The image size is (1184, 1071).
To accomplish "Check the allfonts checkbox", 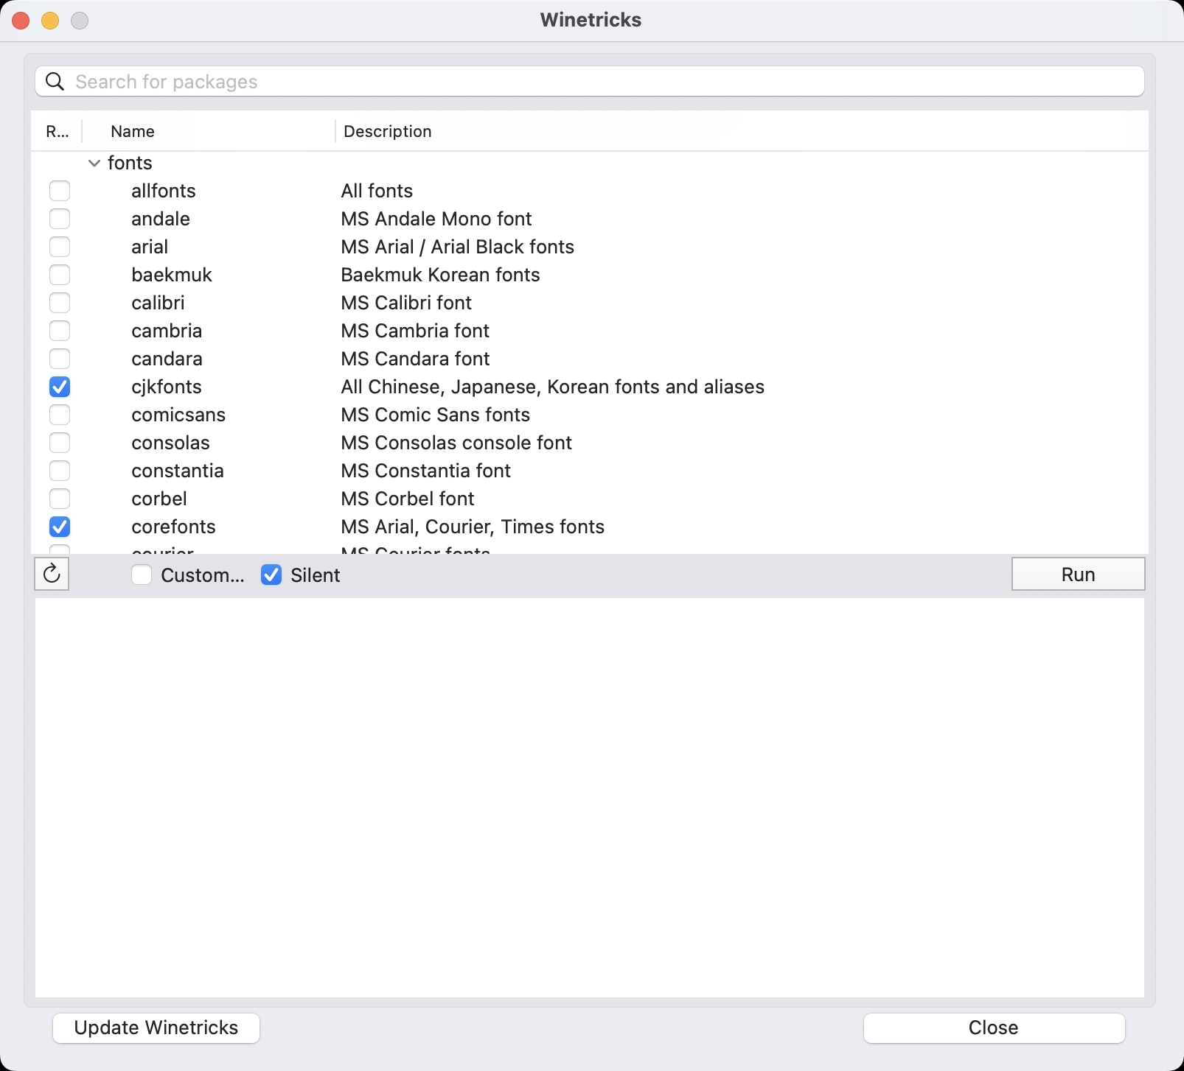I will coord(60,191).
